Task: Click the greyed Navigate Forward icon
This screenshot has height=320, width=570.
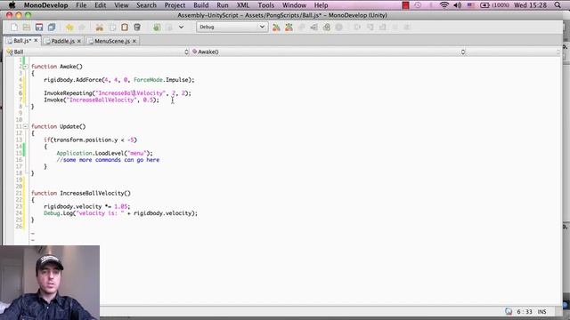Action: [169, 28]
